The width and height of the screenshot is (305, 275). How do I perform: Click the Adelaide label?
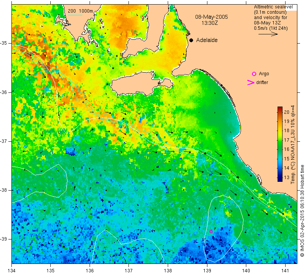[x=207, y=40]
